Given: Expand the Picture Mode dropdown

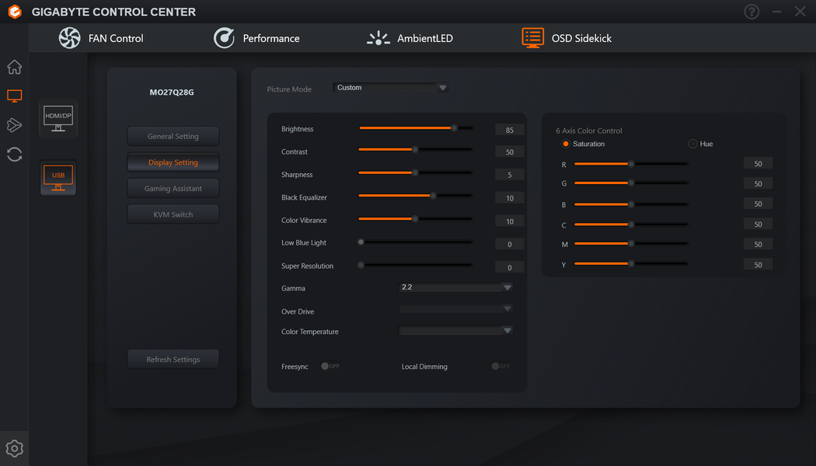Looking at the screenshot, I should point(390,88).
